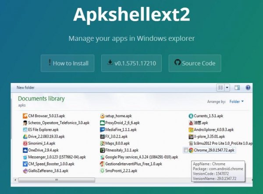Select file name Messenger_1.0.123 (1577662-04).apk
This screenshot has width=263, height=194.
tap(57, 157)
